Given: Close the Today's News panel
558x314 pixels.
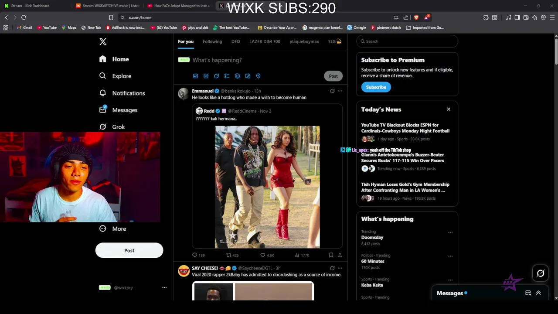Looking at the screenshot, I should point(449,109).
